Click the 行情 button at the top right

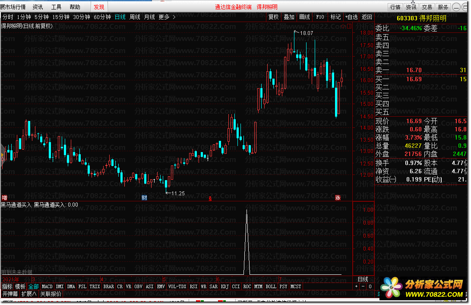(395, 7)
